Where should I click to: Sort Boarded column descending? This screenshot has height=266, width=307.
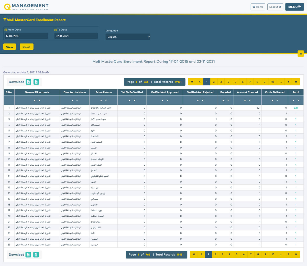coord(228,100)
